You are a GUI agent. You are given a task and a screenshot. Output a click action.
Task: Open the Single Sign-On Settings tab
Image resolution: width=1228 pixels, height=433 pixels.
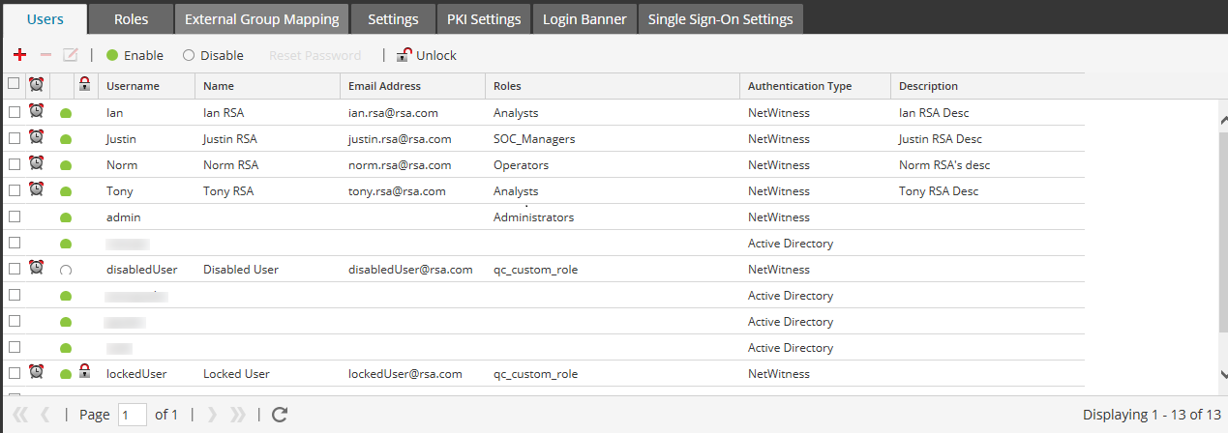(x=720, y=19)
